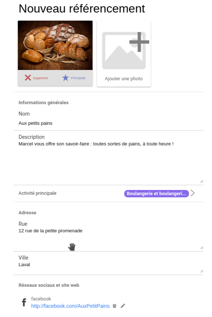Click the red X delete icon
This screenshot has width=212, height=317.
click(28, 78)
